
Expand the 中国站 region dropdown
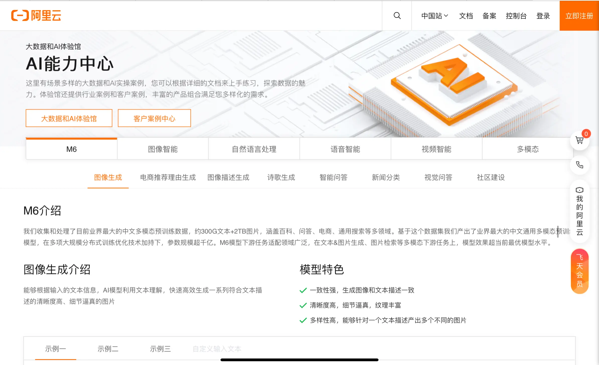click(435, 16)
